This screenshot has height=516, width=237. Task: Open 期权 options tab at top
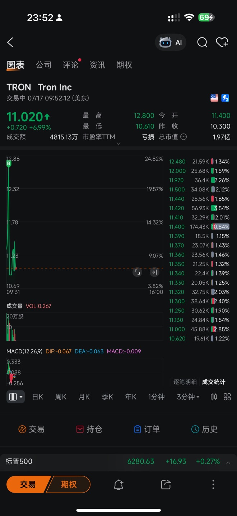(124, 65)
